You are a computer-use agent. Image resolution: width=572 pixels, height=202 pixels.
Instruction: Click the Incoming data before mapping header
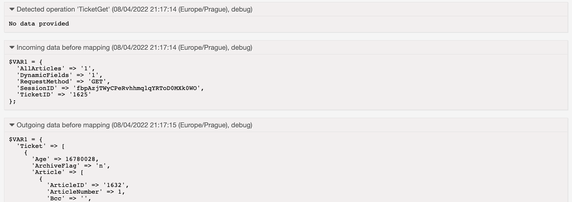(x=134, y=47)
